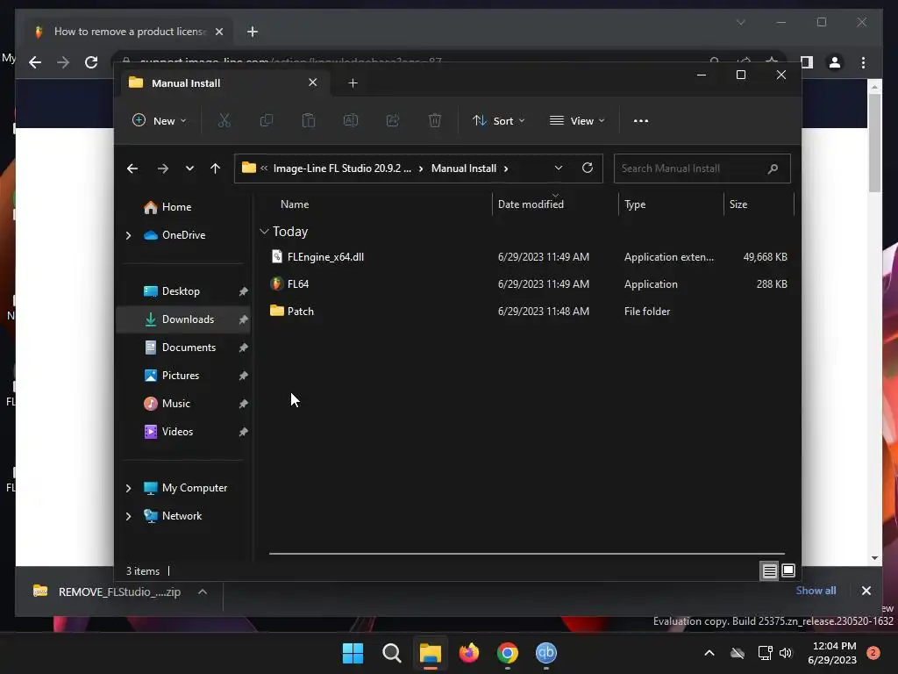Open qBittorrent from taskbar
Image resolution: width=898 pixels, height=674 pixels.
pyautogui.click(x=545, y=653)
